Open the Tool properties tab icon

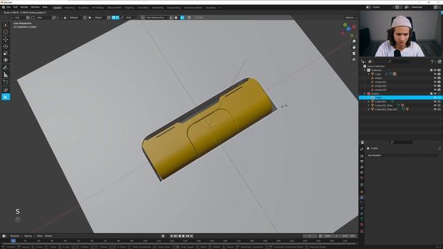click(x=362, y=149)
